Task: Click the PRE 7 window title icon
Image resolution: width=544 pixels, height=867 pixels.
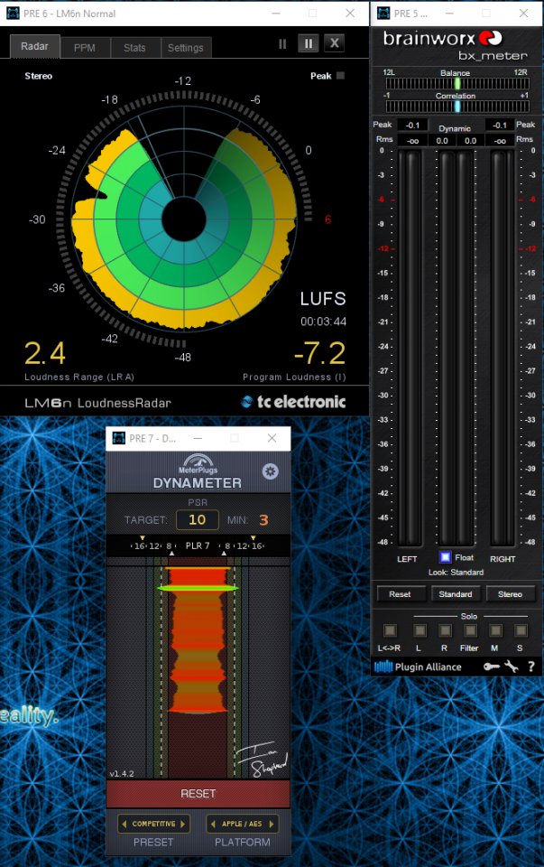Action: (x=119, y=438)
